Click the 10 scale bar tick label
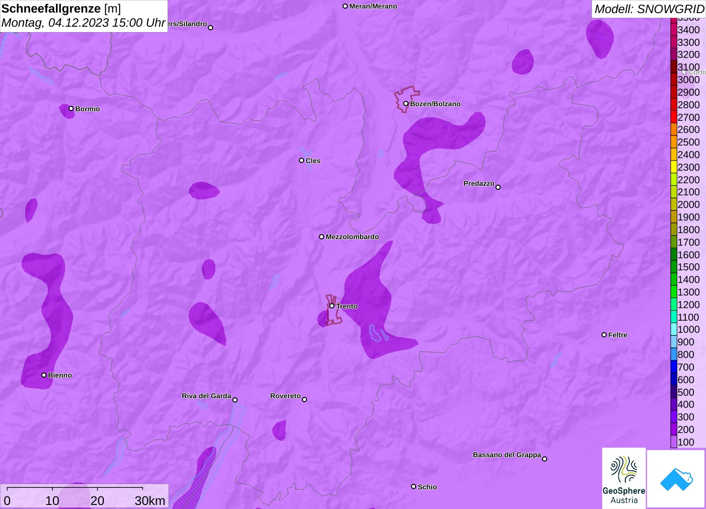Image resolution: width=706 pixels, height=509 pixels. [x=52, y=500]
